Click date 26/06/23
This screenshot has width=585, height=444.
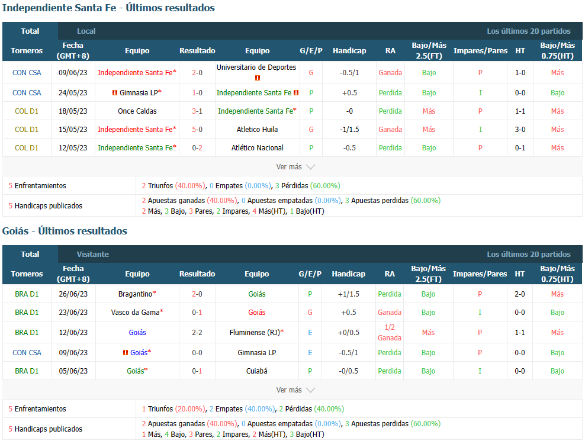pos(73,294)
